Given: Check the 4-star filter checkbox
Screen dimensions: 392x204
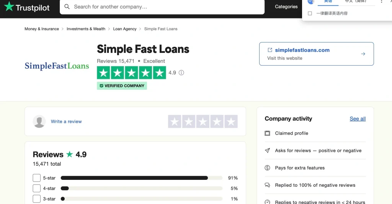Looking at the screenshot, I should (x=36, y=188).
